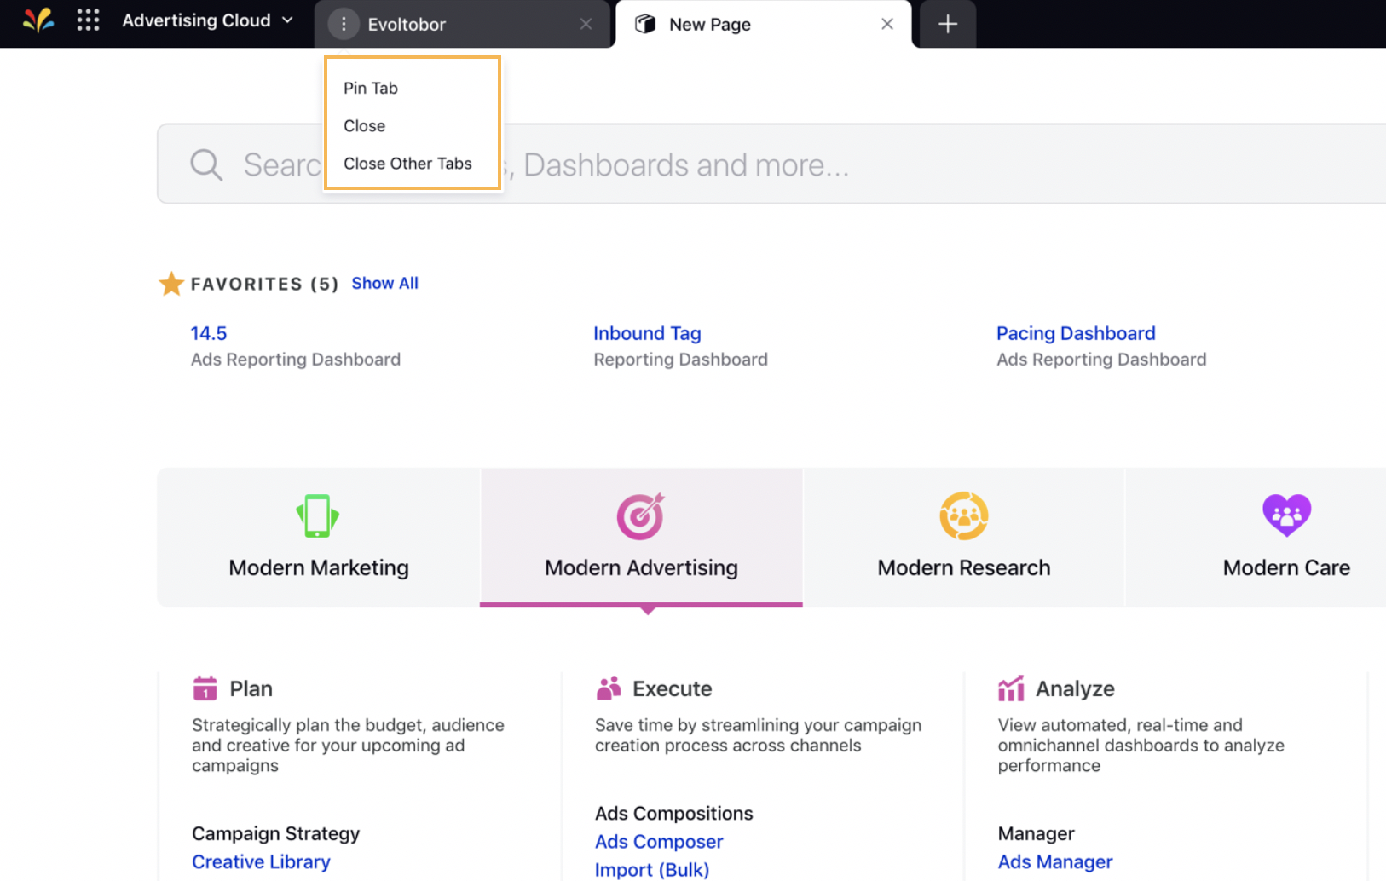This screenshot has width=1386, height=881.
Task: Click the Plan calendar icon
Action: point(205,688)
